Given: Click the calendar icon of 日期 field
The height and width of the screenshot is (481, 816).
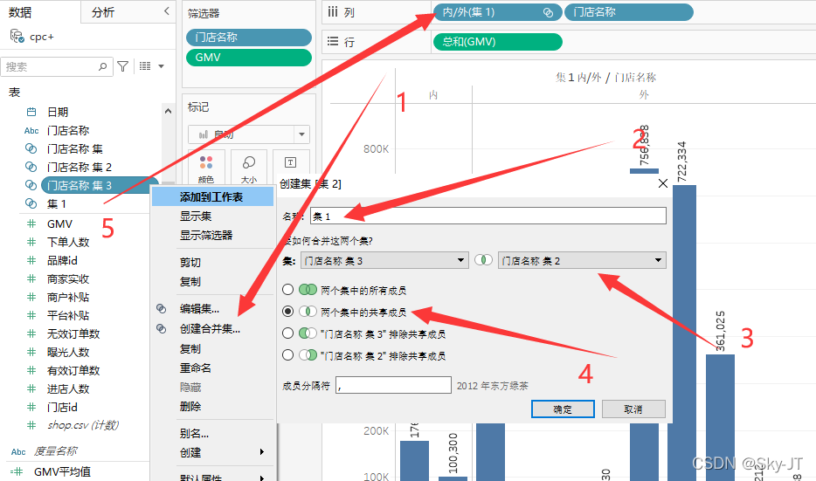Looking at the screenshot, I should pyautogui.click(x=31, y=112).
